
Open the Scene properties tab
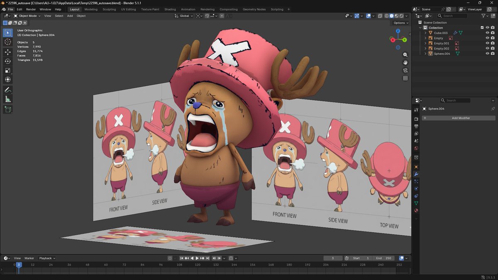click(x=416, y=141)
